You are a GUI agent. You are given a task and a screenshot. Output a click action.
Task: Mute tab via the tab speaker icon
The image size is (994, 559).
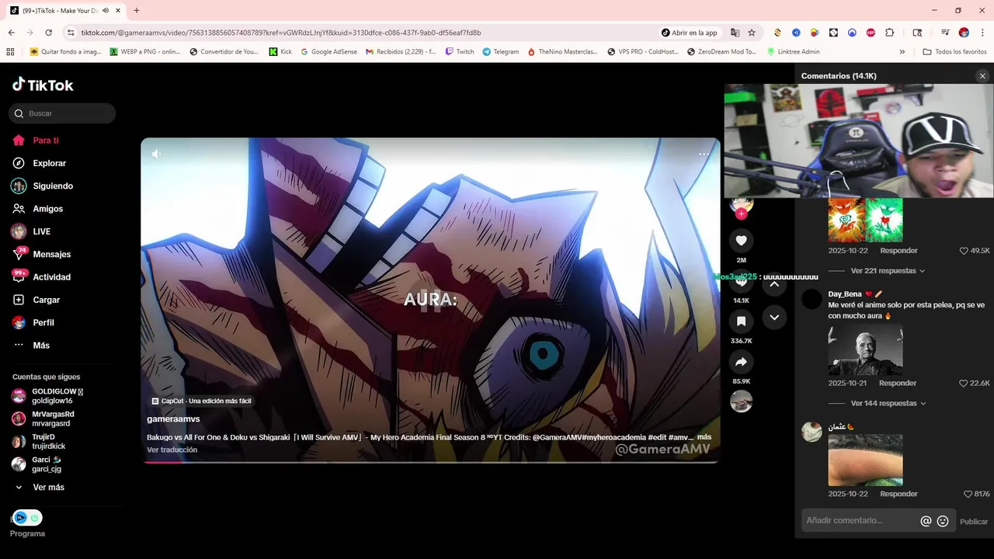[106, 11]
